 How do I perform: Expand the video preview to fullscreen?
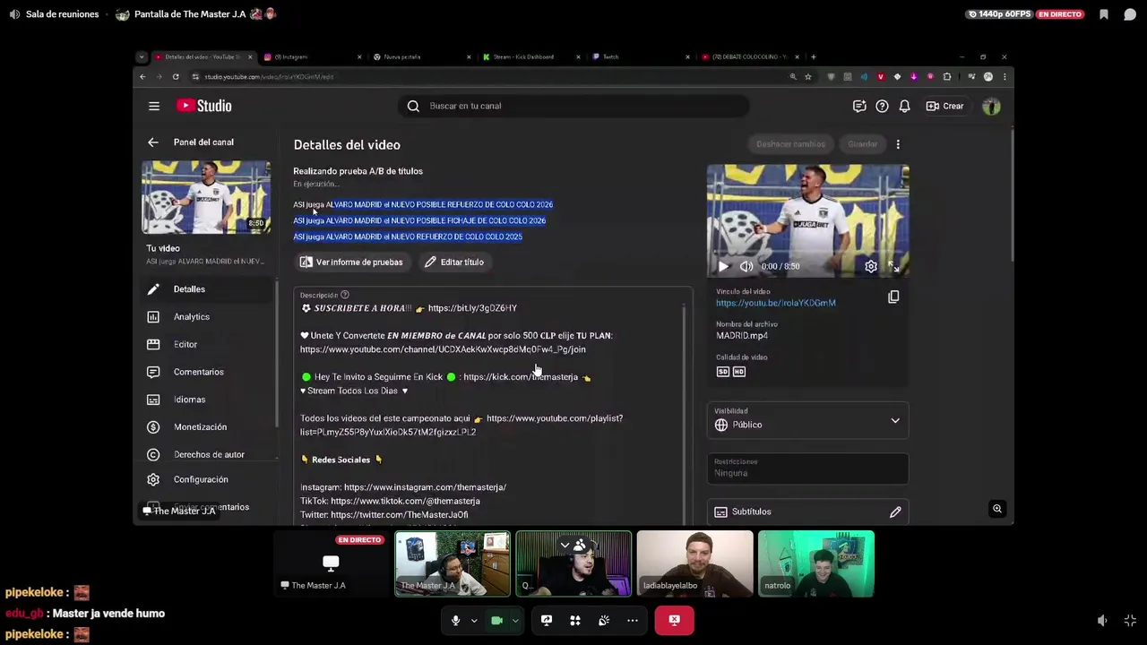[894, 266]
